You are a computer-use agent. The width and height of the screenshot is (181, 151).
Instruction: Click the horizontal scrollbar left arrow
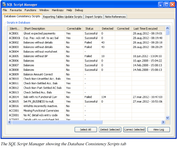(x=9, y=122)
